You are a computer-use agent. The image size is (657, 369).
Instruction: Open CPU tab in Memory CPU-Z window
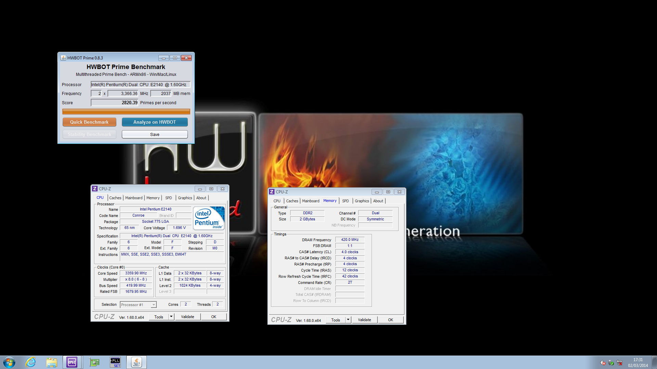tap(277, 201)
